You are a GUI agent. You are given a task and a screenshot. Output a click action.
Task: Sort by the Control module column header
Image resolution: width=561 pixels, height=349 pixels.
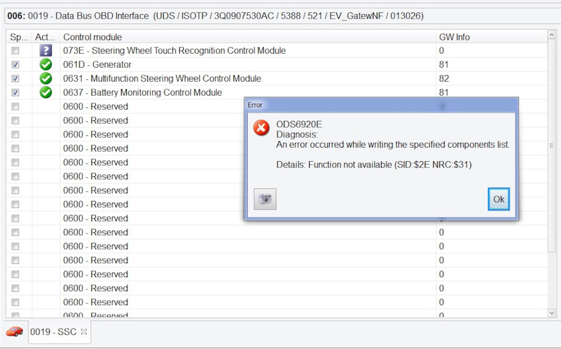248,37
